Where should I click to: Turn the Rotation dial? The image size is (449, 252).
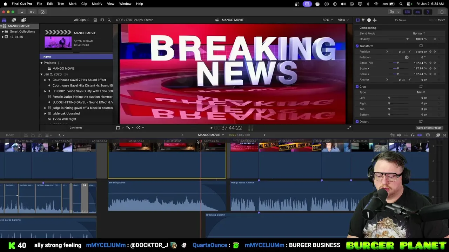point(407,57)
